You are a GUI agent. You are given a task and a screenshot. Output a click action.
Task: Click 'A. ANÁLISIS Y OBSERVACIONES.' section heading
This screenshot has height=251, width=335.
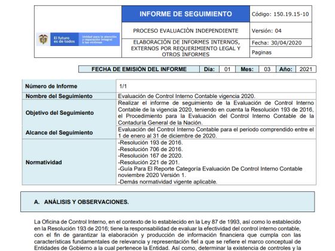pyautogui.click(x=81, y=202)
